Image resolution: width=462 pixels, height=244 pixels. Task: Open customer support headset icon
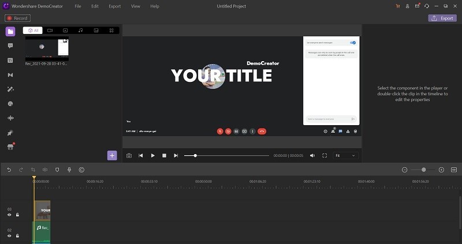[427, 6]
